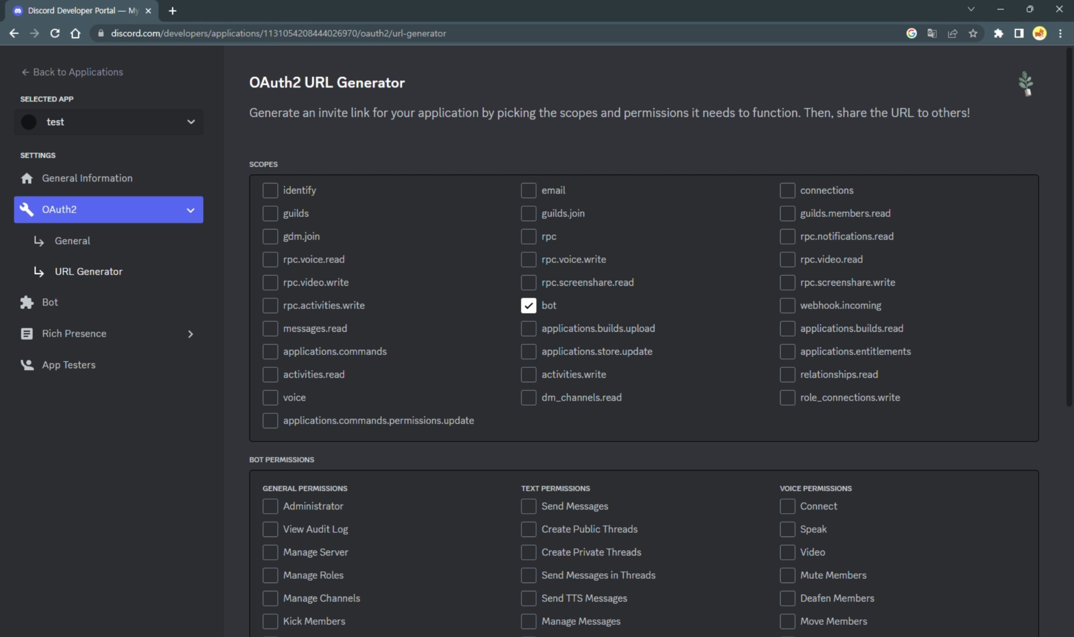The image size is (1074, 637).
Task: Open Rich Presence page icon
Action: [x=26, y=334]
